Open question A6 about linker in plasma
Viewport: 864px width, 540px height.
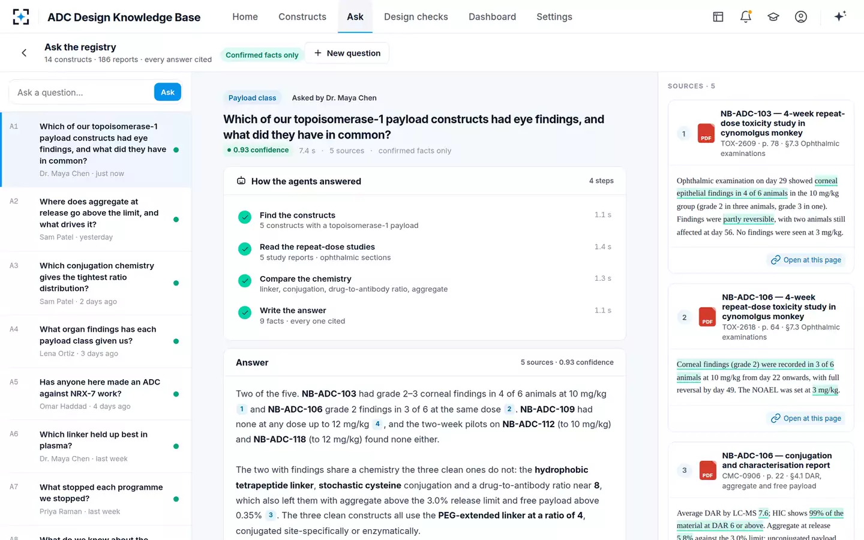coord(96,446)
